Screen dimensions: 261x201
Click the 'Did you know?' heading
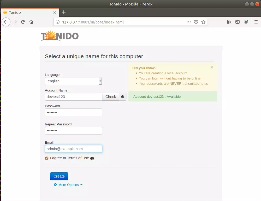point(144,68)
